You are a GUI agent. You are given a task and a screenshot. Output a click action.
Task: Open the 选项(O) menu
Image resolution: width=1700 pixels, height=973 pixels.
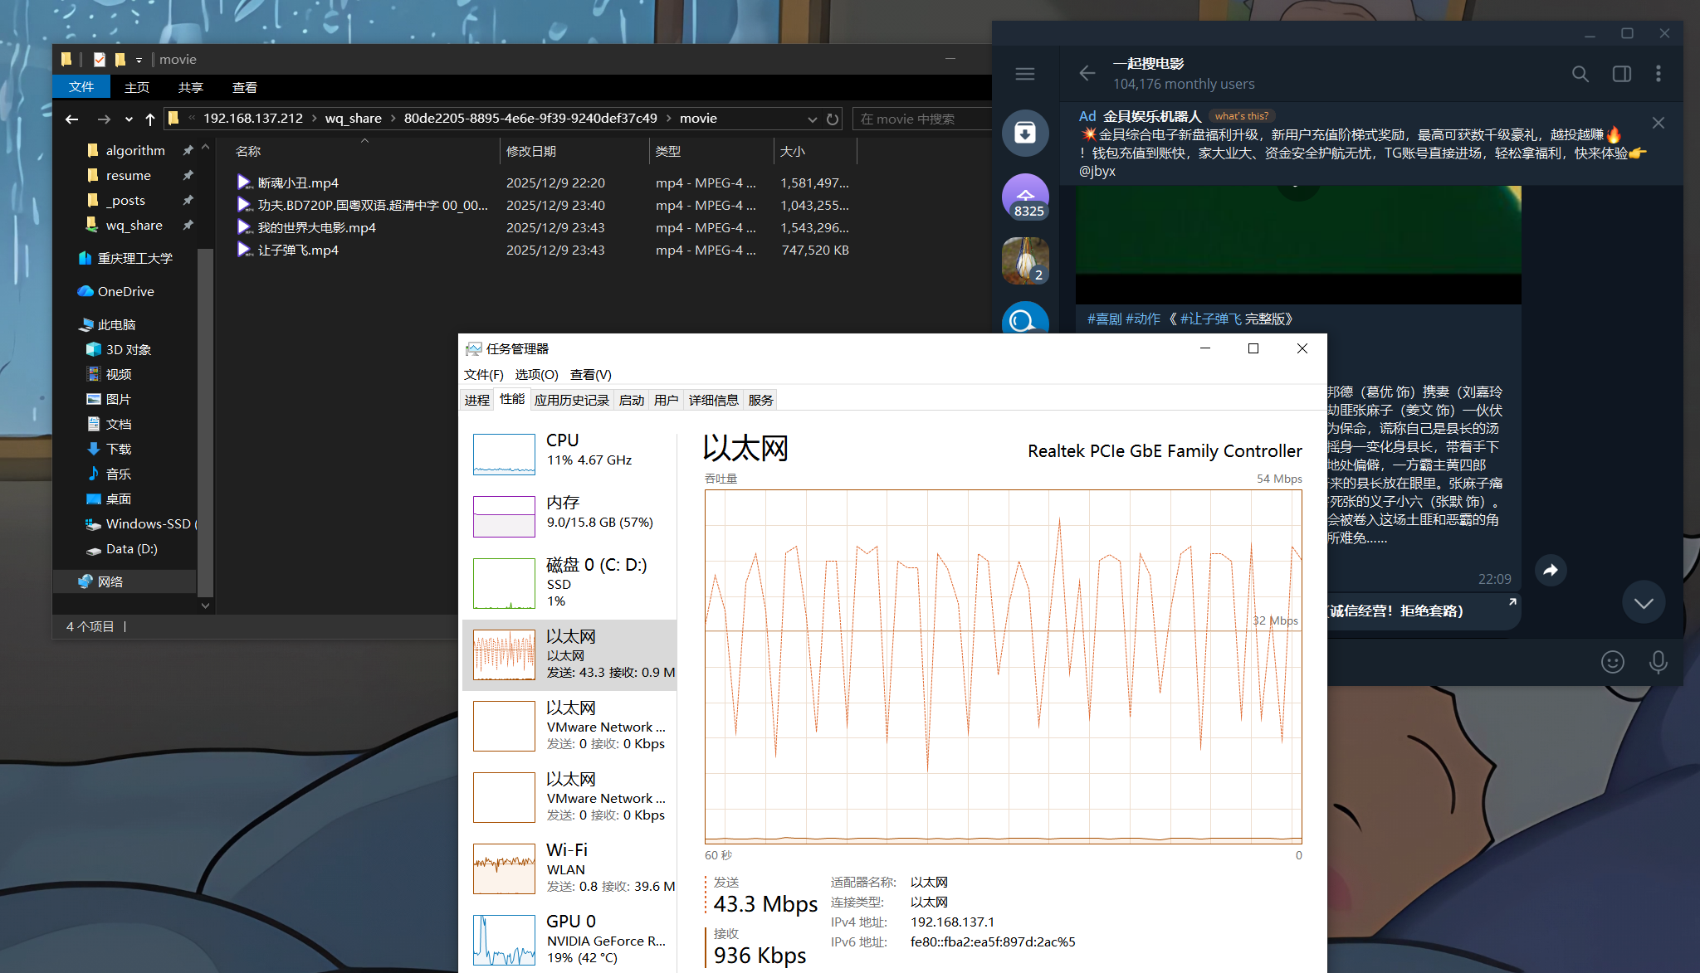[536, 374]
